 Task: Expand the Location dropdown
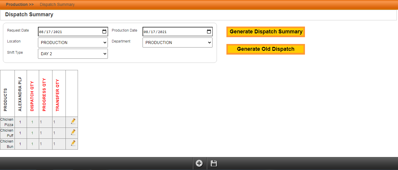pos(73,42)
